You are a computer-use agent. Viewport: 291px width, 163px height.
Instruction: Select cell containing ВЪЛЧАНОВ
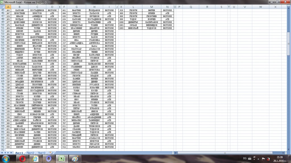(94, 147)
